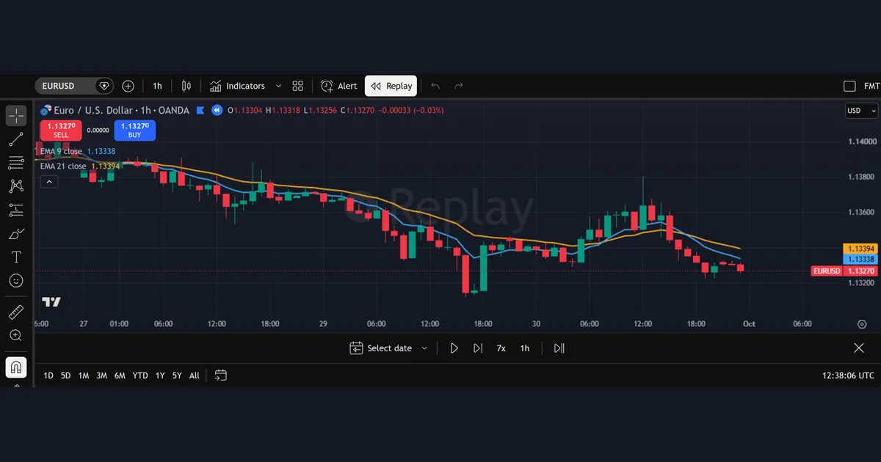The image size is (881, 462).
Task: Open the Fibonacci retracement tools
Action: [16, 163]
